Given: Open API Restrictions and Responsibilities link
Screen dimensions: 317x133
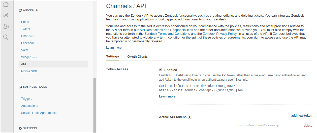Looking at the screenshot, I should pyautogui.click(x=166, y=30).
